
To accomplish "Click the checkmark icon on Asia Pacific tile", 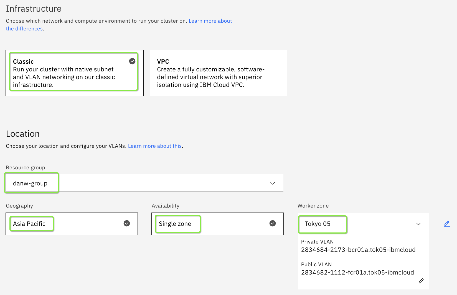I will click(127, 223).
